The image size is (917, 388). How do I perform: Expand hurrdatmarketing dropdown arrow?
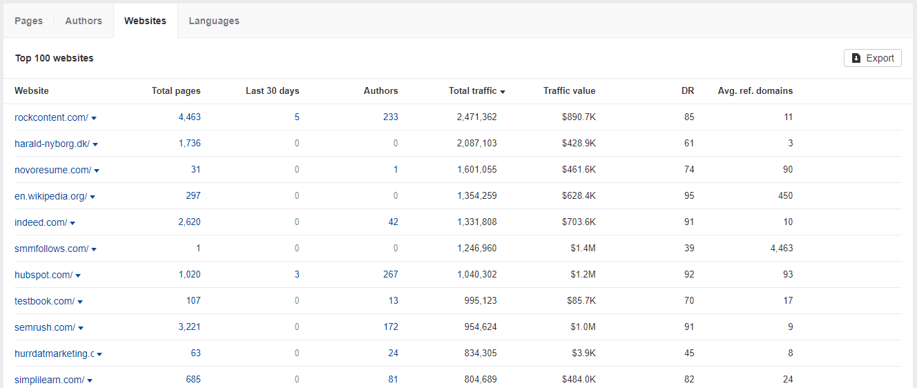click(x=99, y=354)
